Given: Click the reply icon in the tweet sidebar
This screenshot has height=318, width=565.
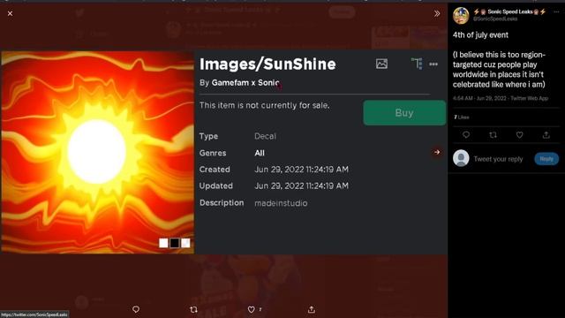Looking at the screenshot, I should [x=466, y=135].
